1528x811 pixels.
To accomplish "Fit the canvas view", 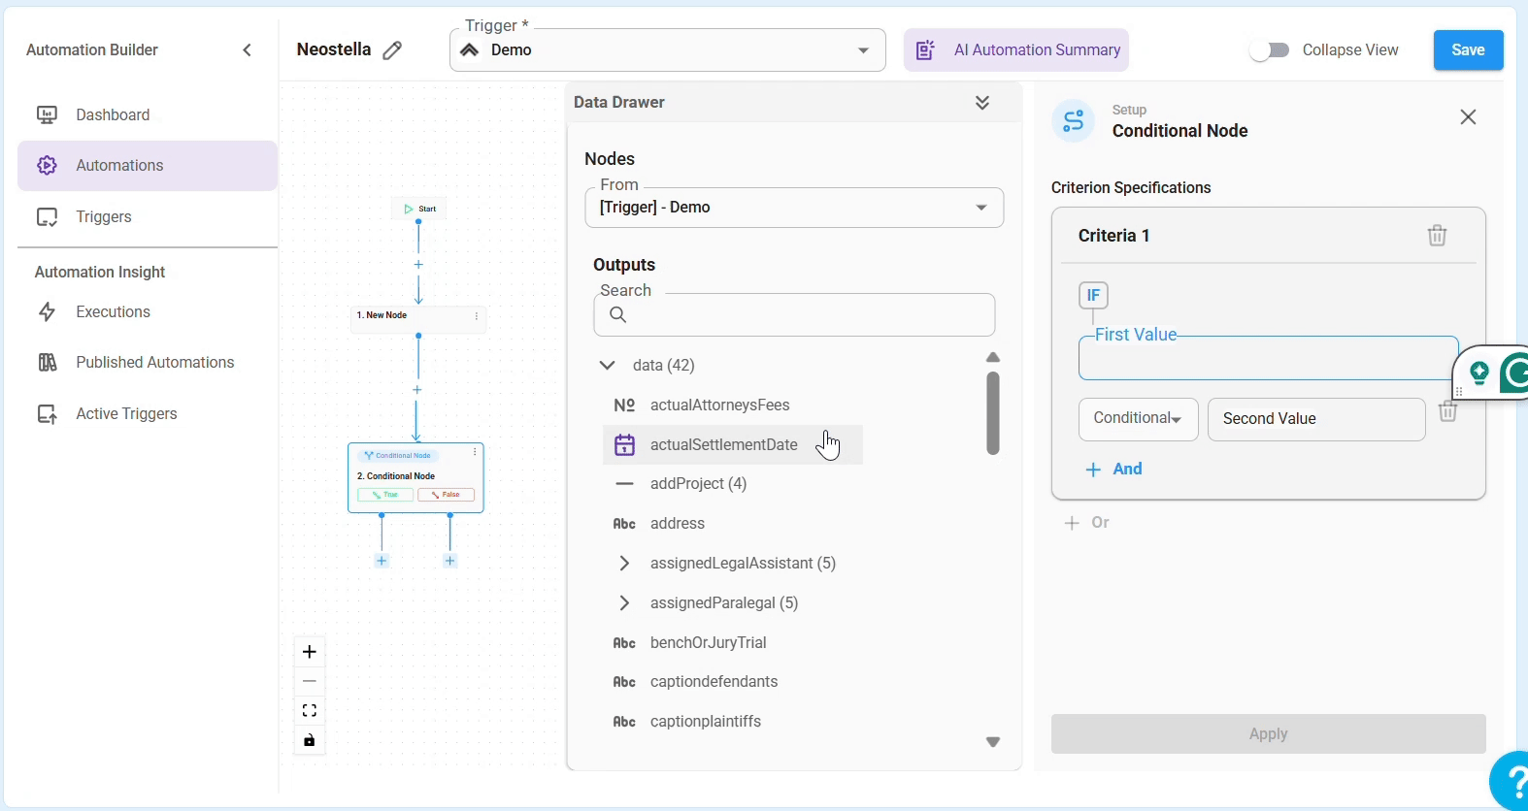I will 310,711.
